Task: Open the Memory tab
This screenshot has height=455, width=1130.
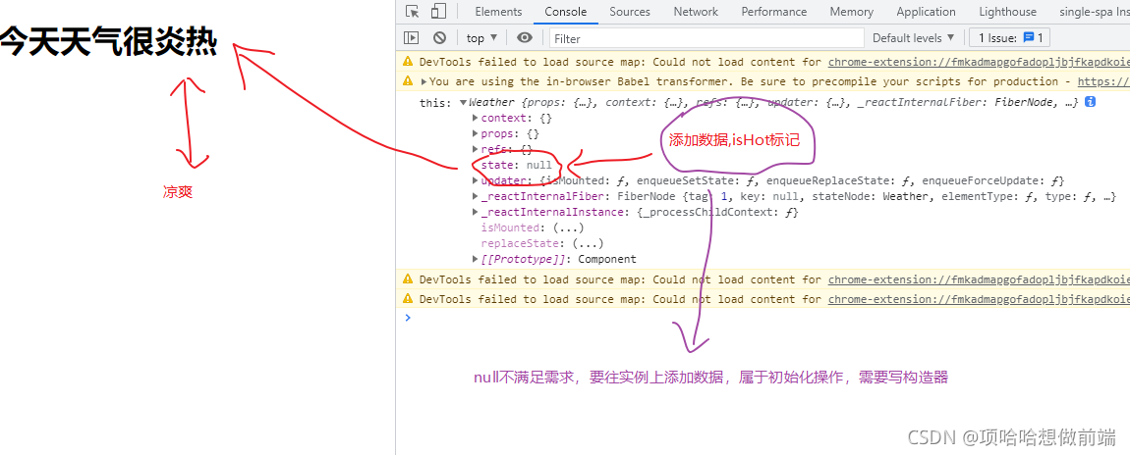Action: (x=851, y=12)
